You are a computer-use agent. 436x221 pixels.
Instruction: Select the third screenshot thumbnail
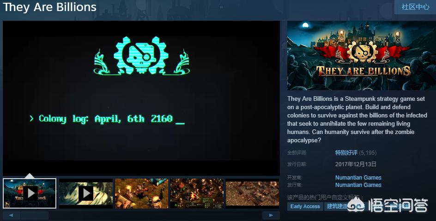[x=141, y=193]
